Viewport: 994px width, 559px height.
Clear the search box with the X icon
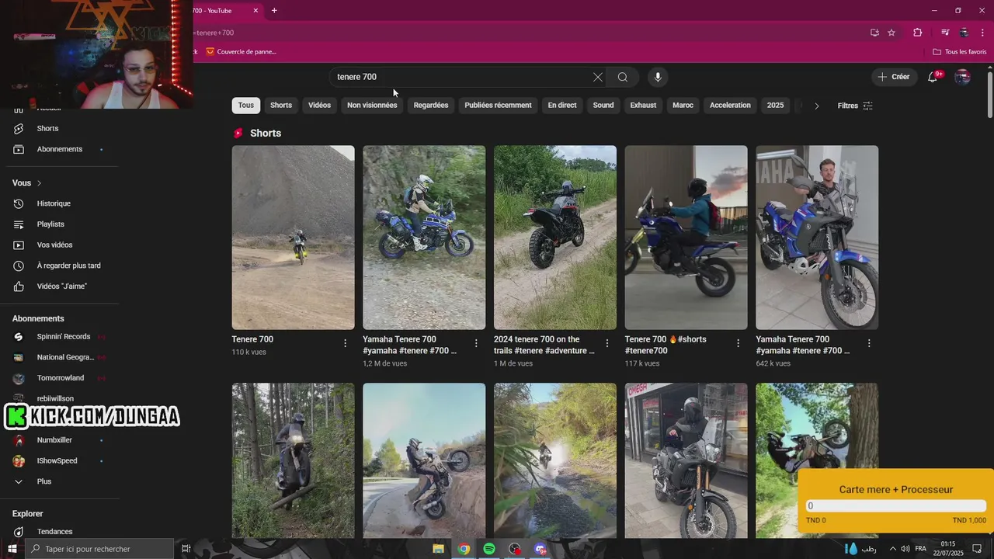(597, 77)
